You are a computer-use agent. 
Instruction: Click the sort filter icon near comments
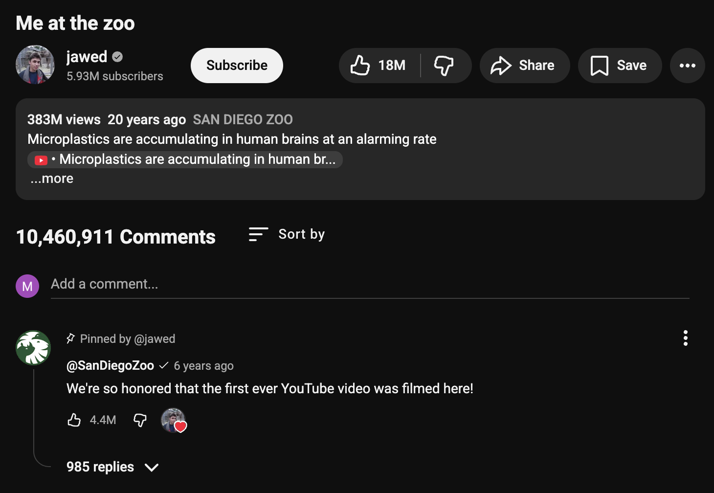258,234
